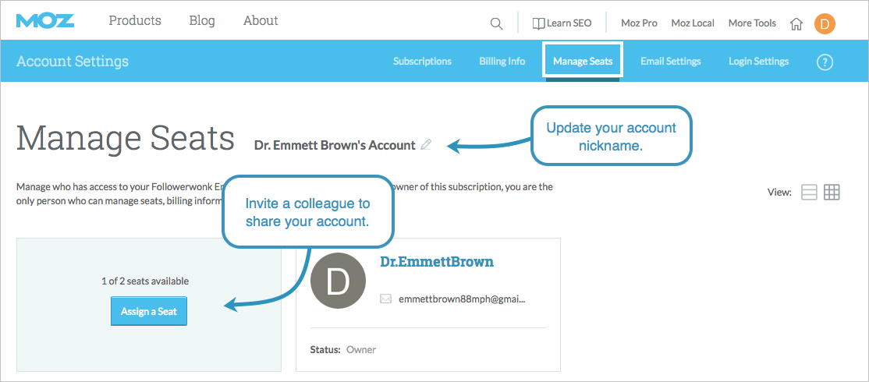Switch to Billing Info tab
Screen dimensions: 869x382
(502, 62)
